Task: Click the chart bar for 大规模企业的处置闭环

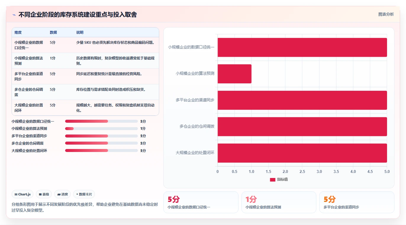Action: 302,153
